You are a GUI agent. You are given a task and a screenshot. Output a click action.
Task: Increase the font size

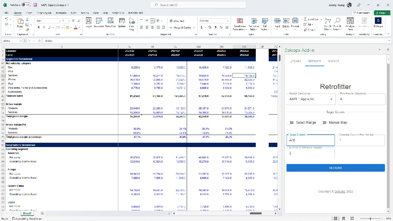pyautogui.click(x=73, y=21)
